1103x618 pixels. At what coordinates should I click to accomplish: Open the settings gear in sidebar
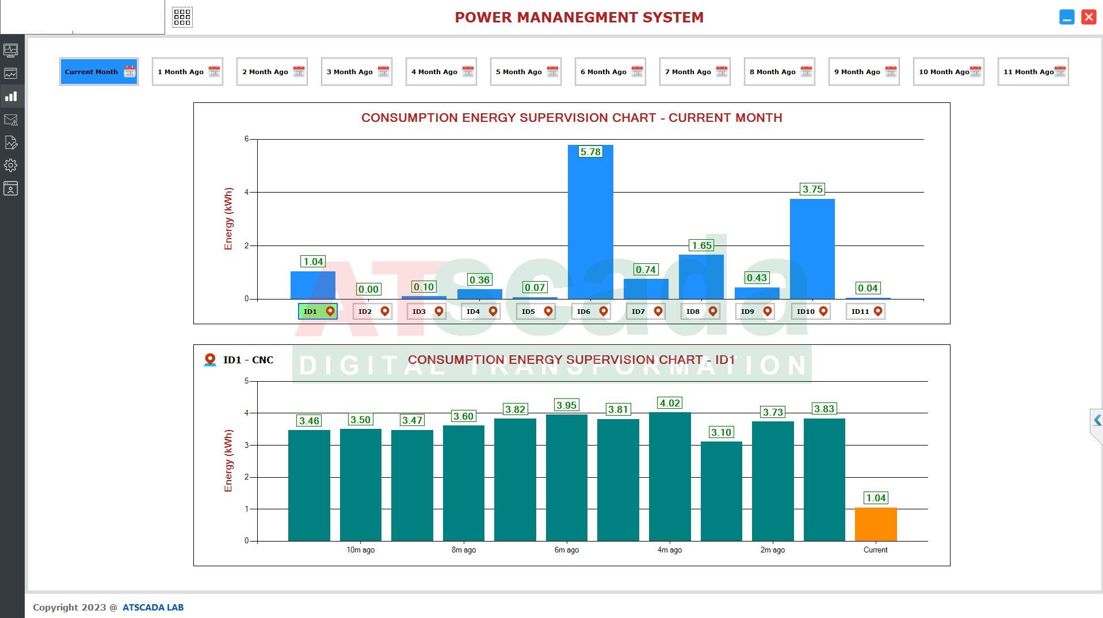coord(11,166)
